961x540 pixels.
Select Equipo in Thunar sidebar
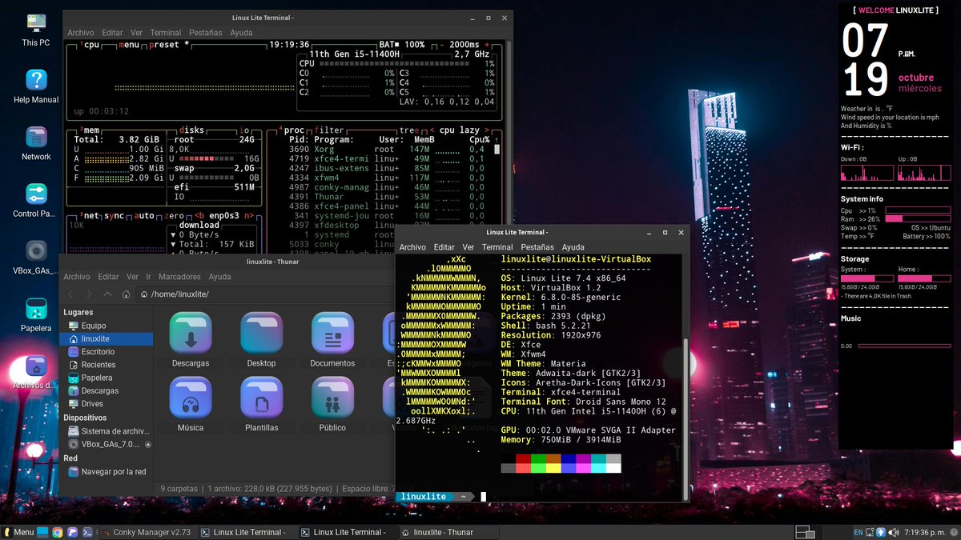107,326
